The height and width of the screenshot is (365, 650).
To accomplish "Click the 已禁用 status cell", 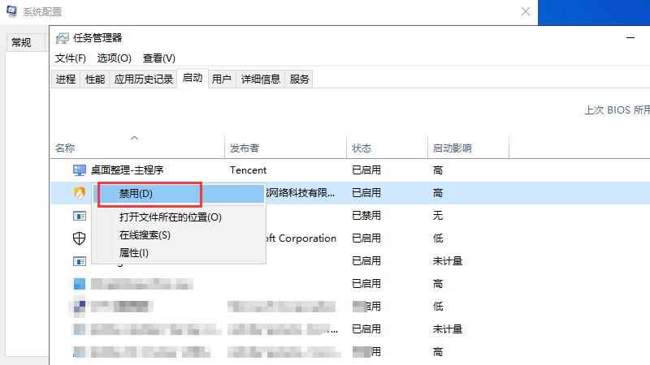I will pos(366,216).
